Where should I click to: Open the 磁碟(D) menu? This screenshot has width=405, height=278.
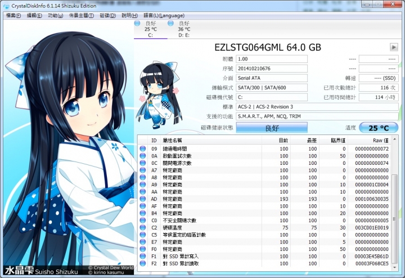(x=107, y=16)
